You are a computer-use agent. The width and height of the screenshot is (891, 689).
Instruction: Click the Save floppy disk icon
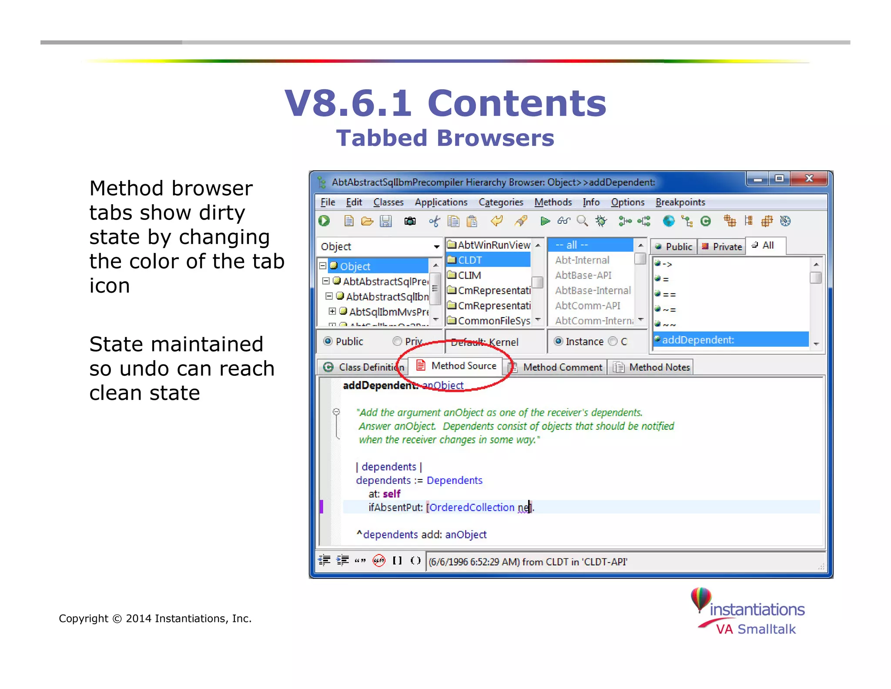click(x=385, y=221)
